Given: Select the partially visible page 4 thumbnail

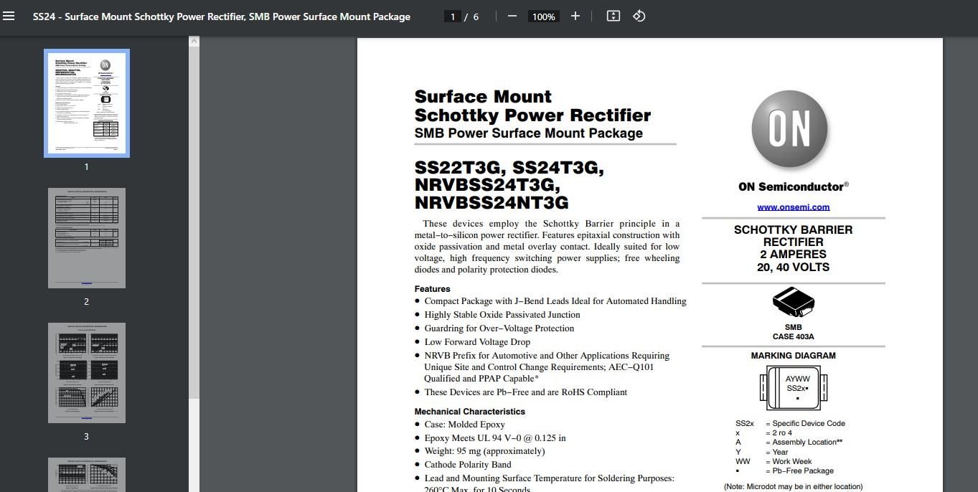Looking at the screenshot, I should click(x=87, y=475).
